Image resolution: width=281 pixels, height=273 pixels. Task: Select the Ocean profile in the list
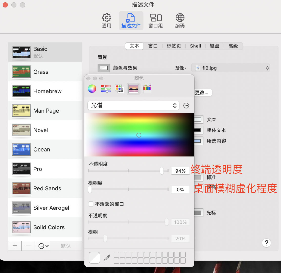pyautogui.click(x=42, y=149)
